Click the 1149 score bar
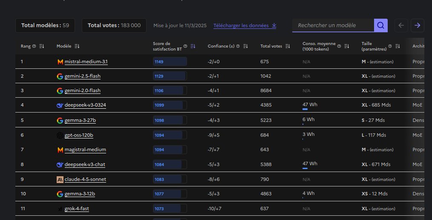This screenshot has width=432, height=220. (x=170, y=62)
